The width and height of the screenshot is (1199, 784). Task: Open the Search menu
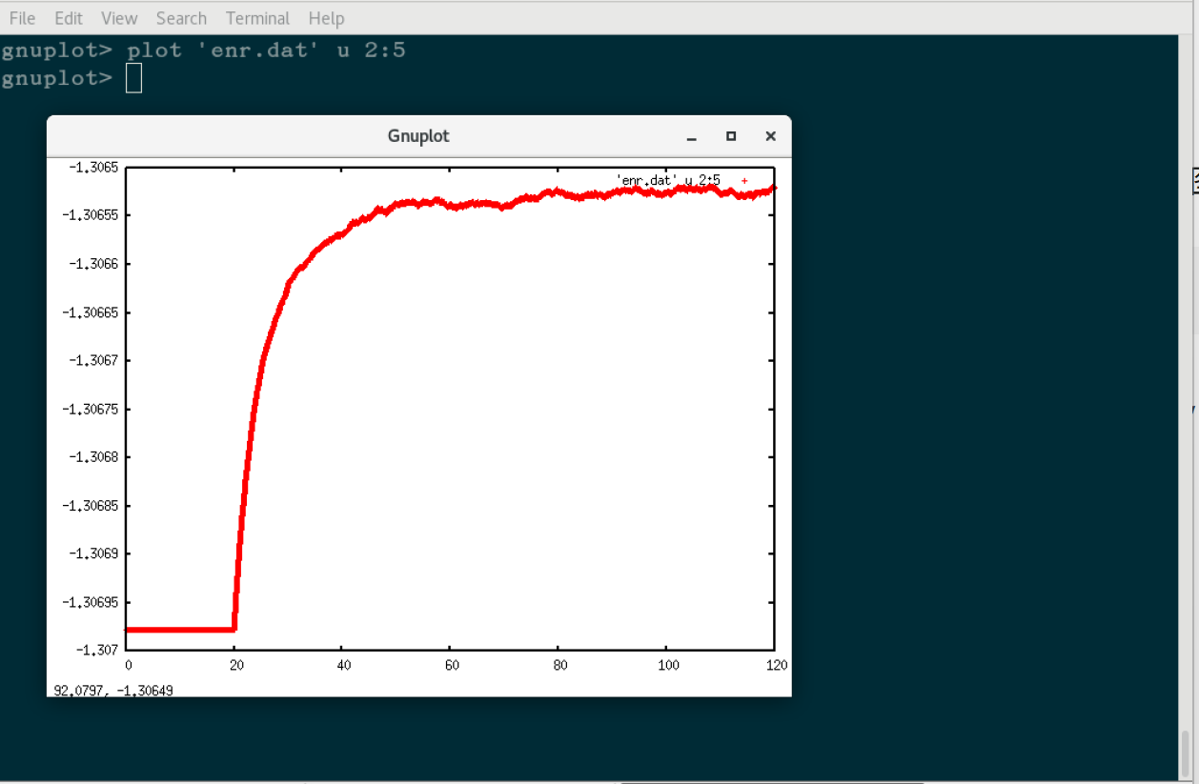pyautogui.click(x=181, y=18)
